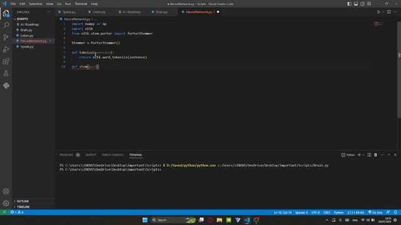Select the Python language mode in status bar

(338, 212)
